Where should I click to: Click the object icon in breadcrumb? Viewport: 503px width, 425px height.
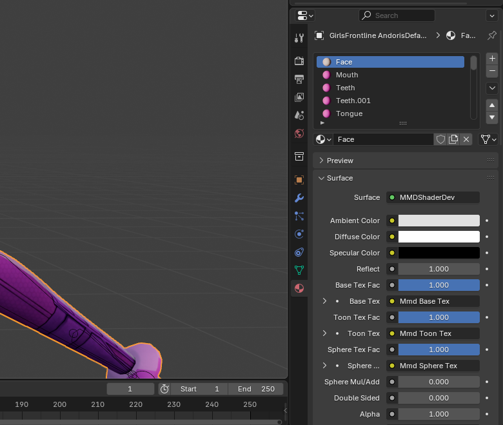319,35
